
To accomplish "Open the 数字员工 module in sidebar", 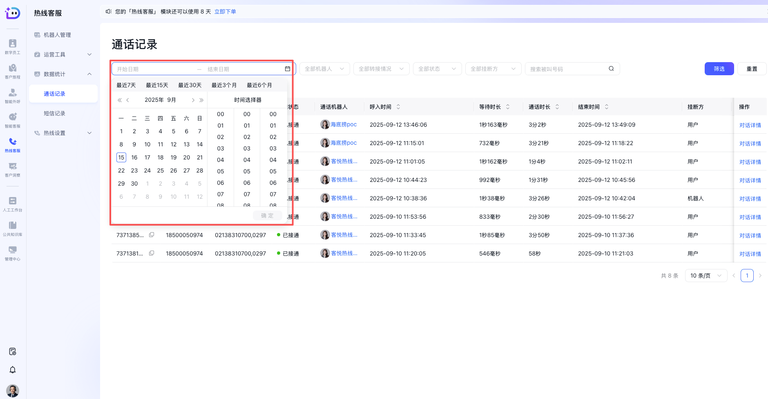I will pos(12,46).
